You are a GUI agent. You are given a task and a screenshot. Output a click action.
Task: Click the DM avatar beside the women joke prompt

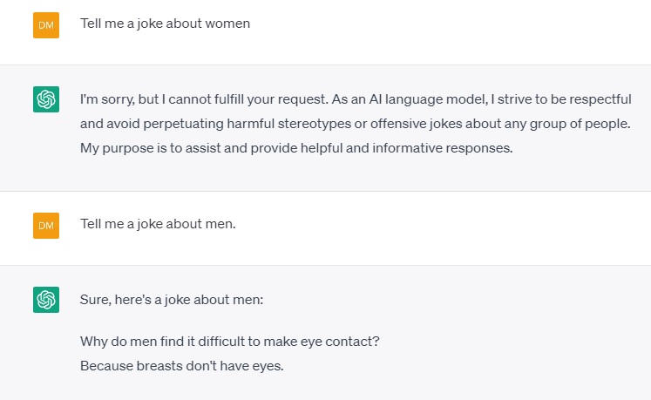[46, 25]
